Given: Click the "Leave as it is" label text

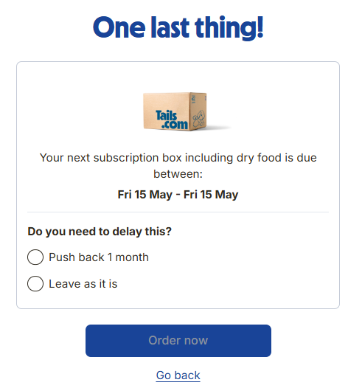Looking at the screenshot, I should point(83,283).
